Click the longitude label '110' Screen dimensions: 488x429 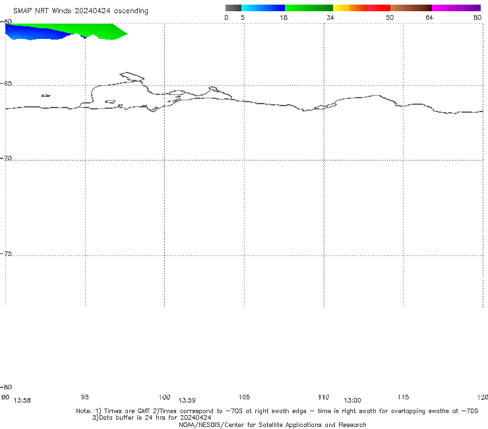pos(324,397)
